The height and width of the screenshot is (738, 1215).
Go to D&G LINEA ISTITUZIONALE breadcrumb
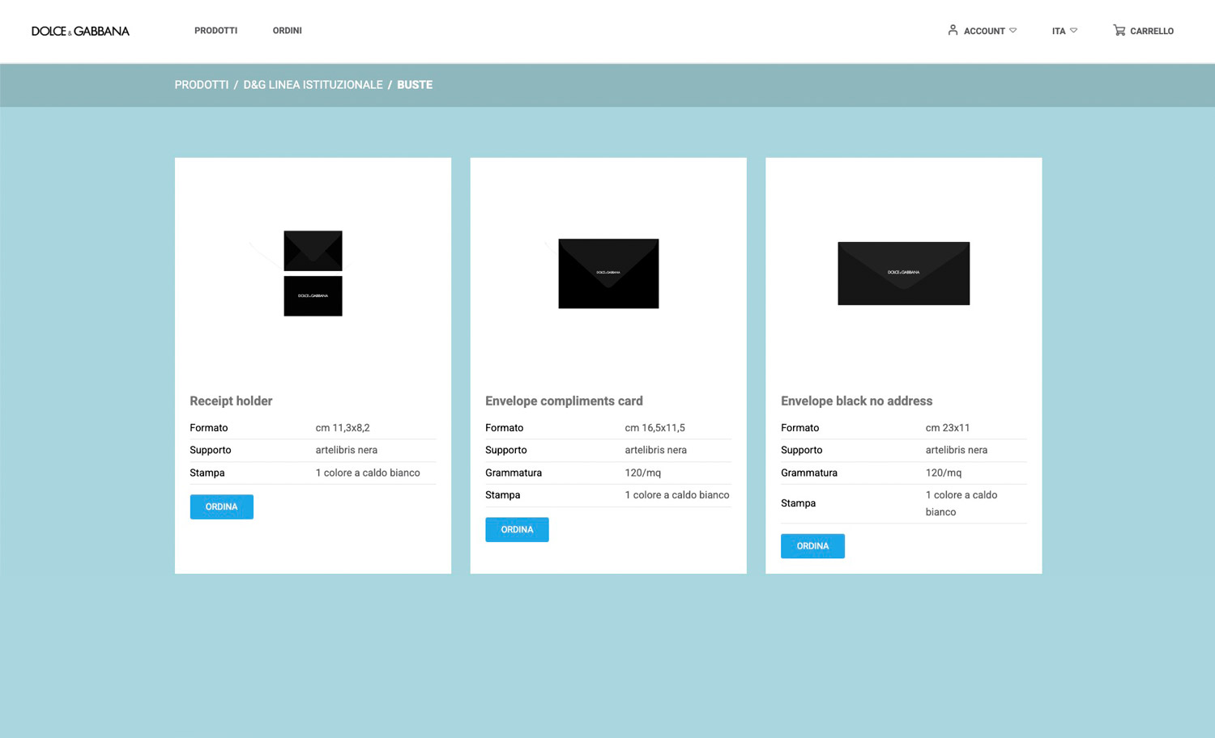[x=313, y=85]
